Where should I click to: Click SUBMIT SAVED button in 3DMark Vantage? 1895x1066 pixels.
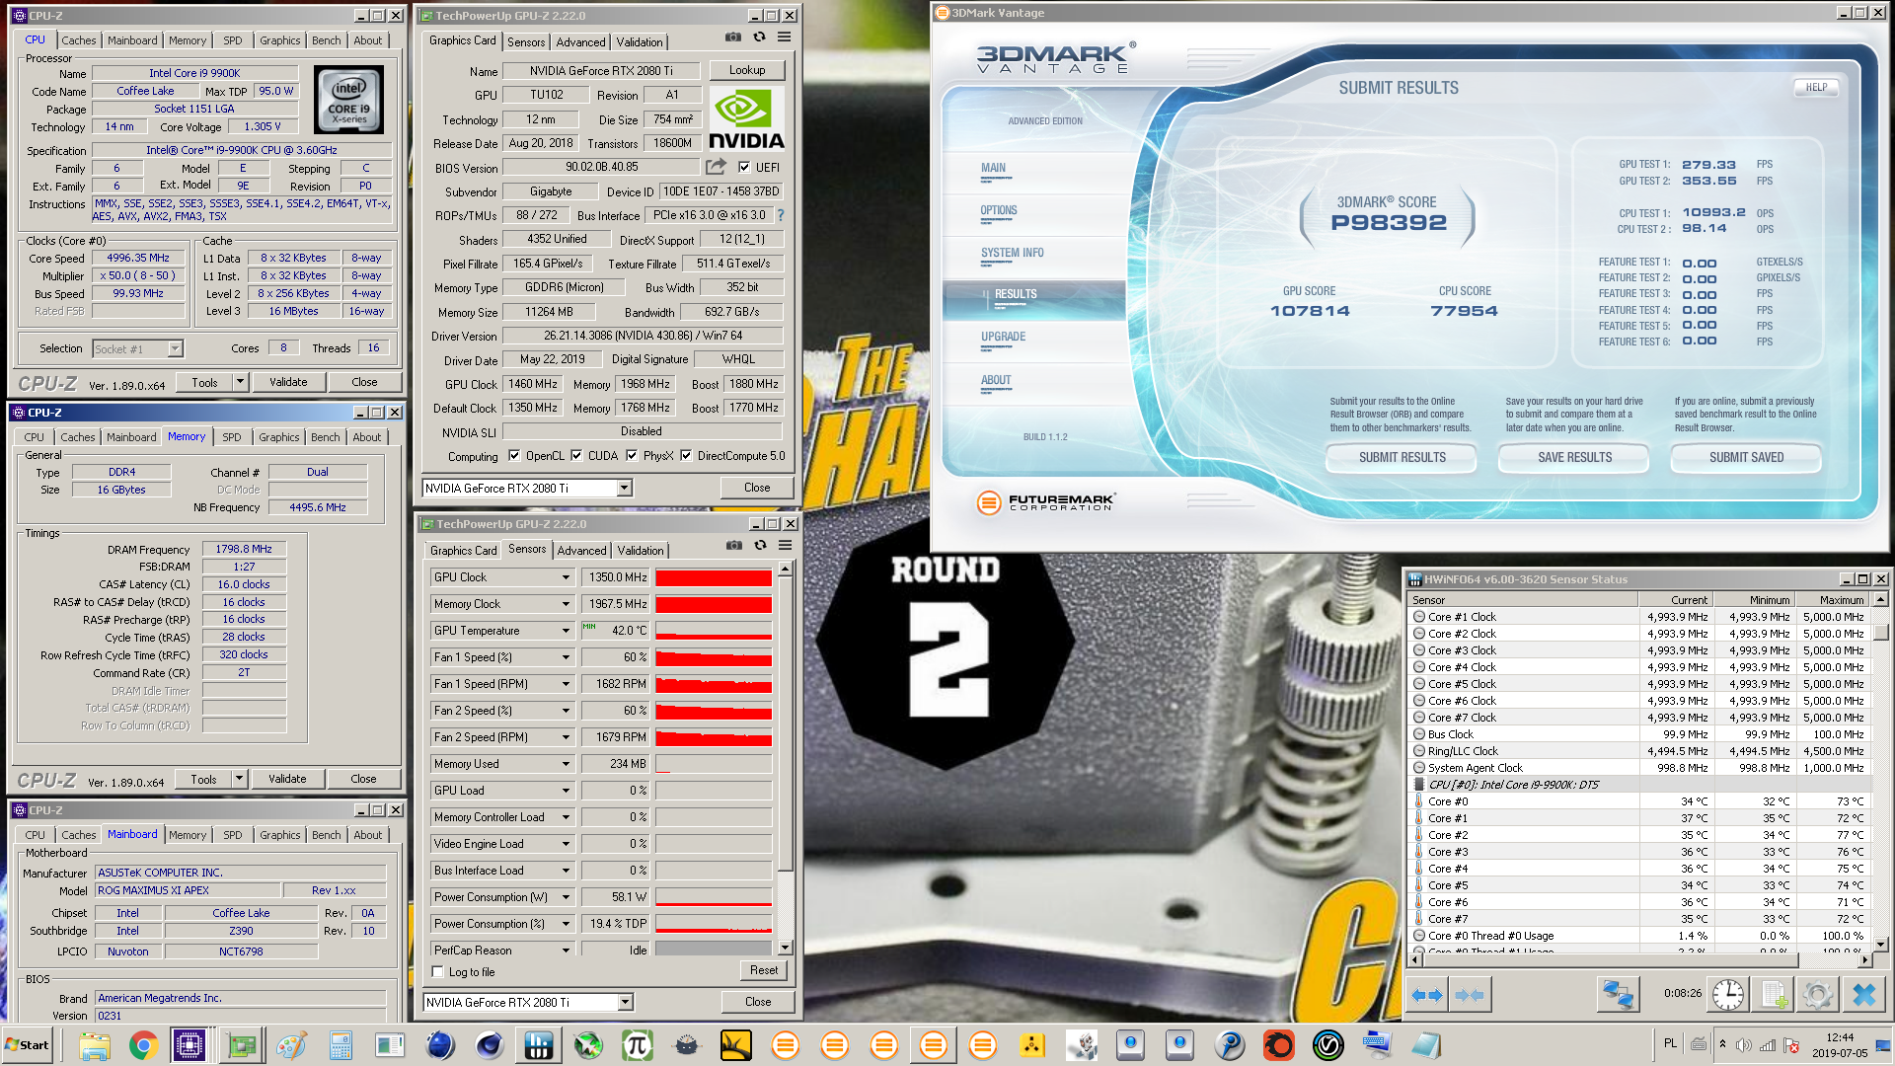(x=1746, y=457)
